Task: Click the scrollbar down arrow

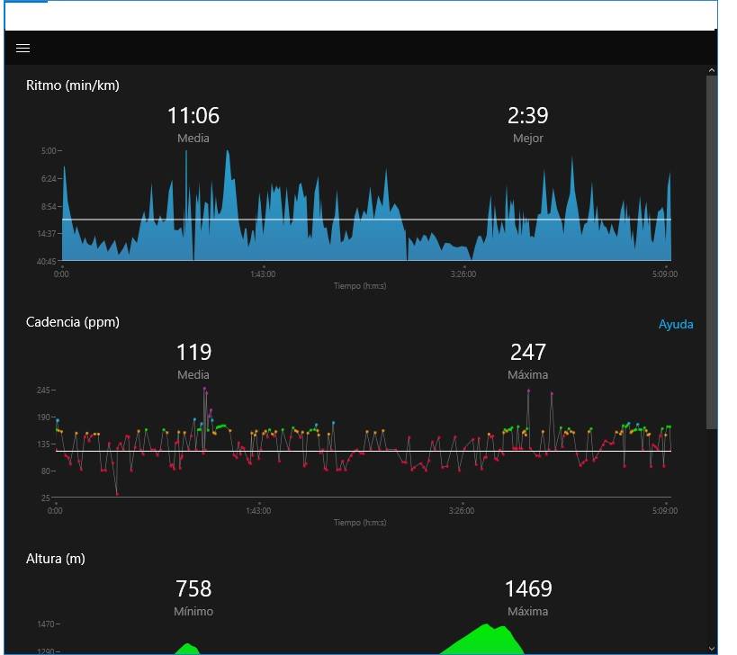Action: (712, 647)
